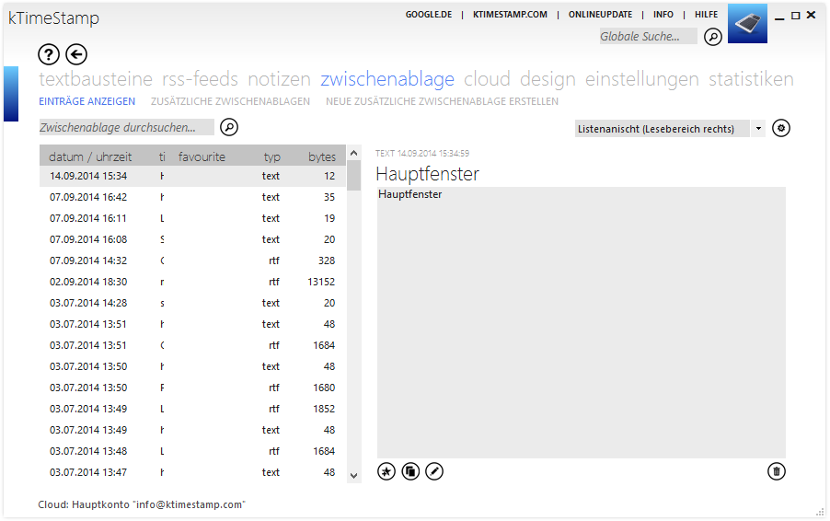Open the einstellungen tab
The width and height of the screenshot is (830, 521).
pyautogui.click(x=642, y=79)
